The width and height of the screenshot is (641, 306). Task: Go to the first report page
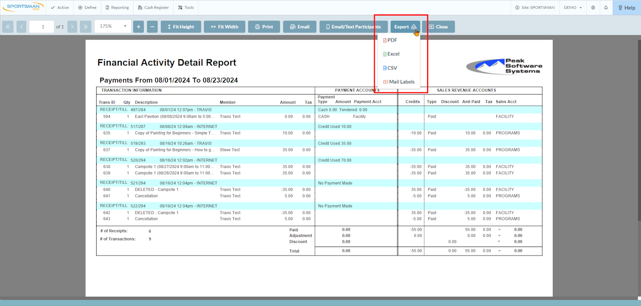coord(8,26)
